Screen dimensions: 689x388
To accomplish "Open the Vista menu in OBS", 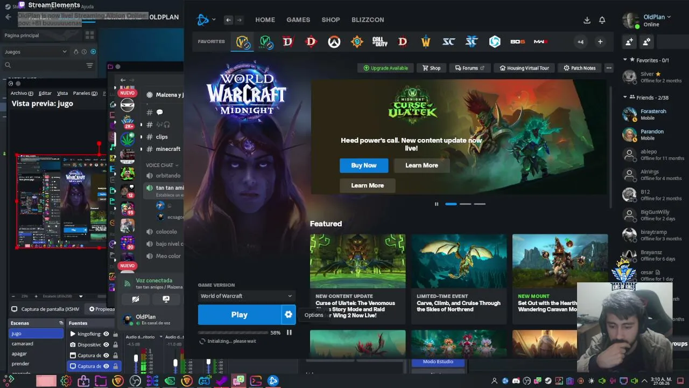I will coord(62,93).
